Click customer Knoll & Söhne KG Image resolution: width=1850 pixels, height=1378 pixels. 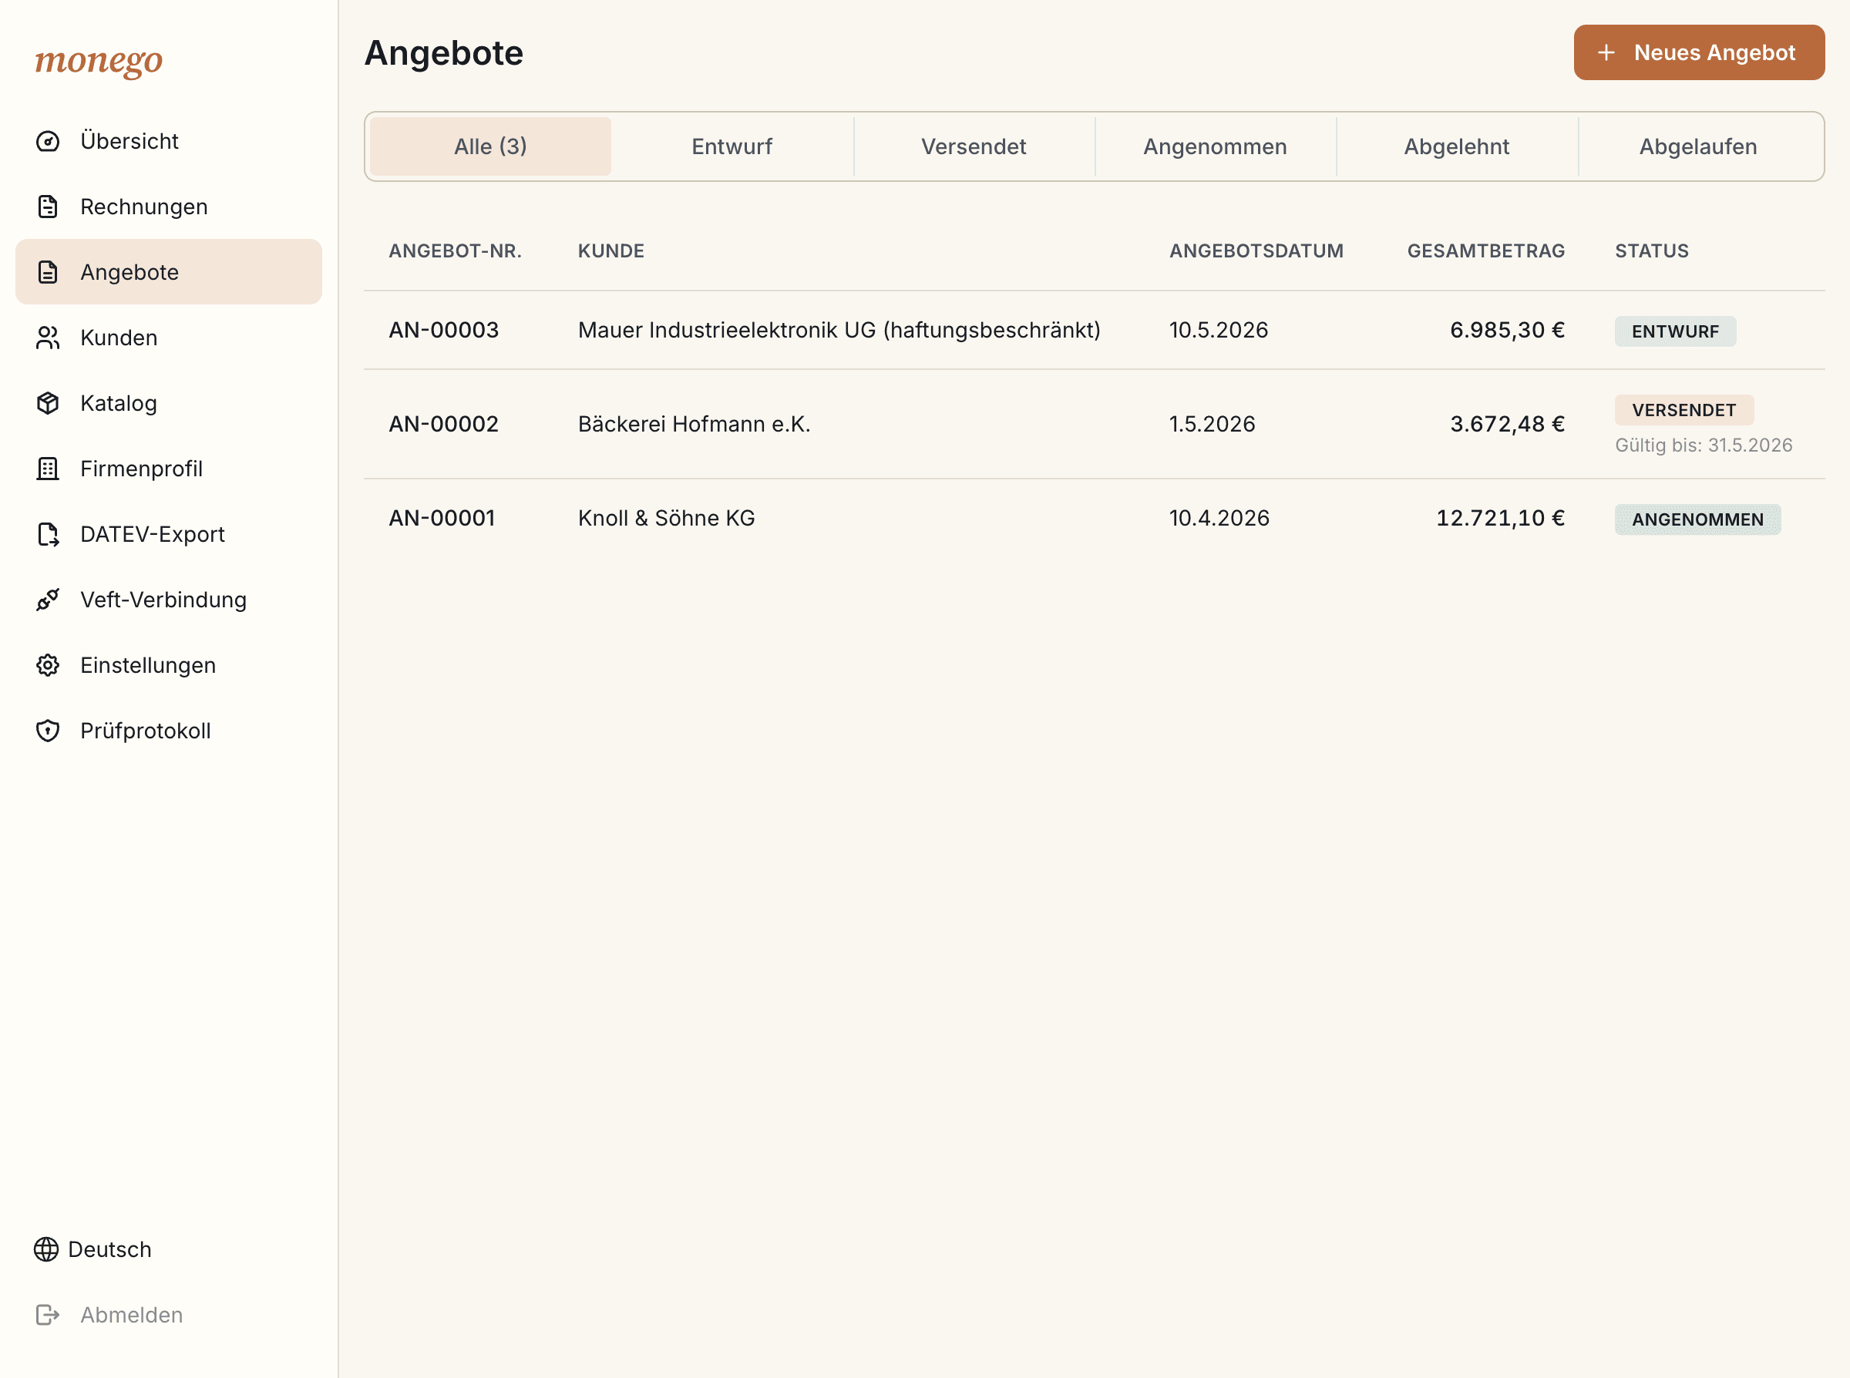pos(667,519)
